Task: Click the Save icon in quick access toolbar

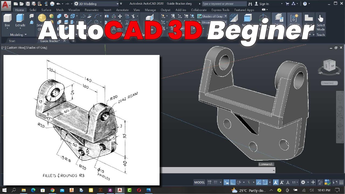Action: pyautogui.click(x=28, y=4)
